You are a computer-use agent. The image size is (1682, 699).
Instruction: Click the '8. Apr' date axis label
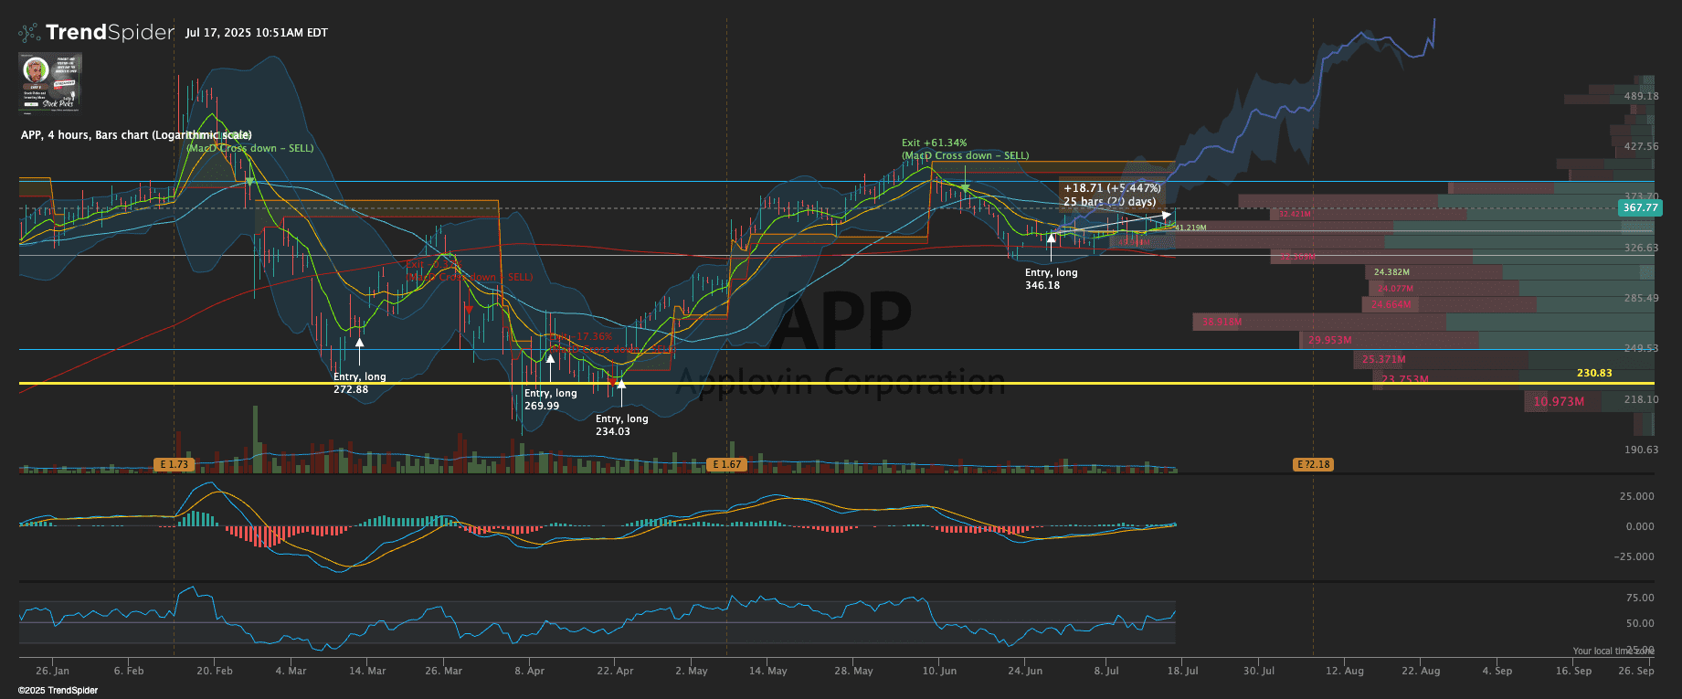pos(529,671)
